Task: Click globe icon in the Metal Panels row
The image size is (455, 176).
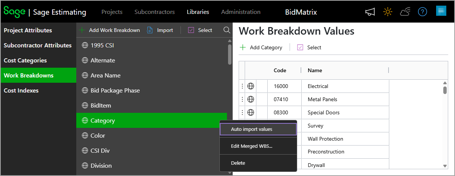Action: [251, 99]
